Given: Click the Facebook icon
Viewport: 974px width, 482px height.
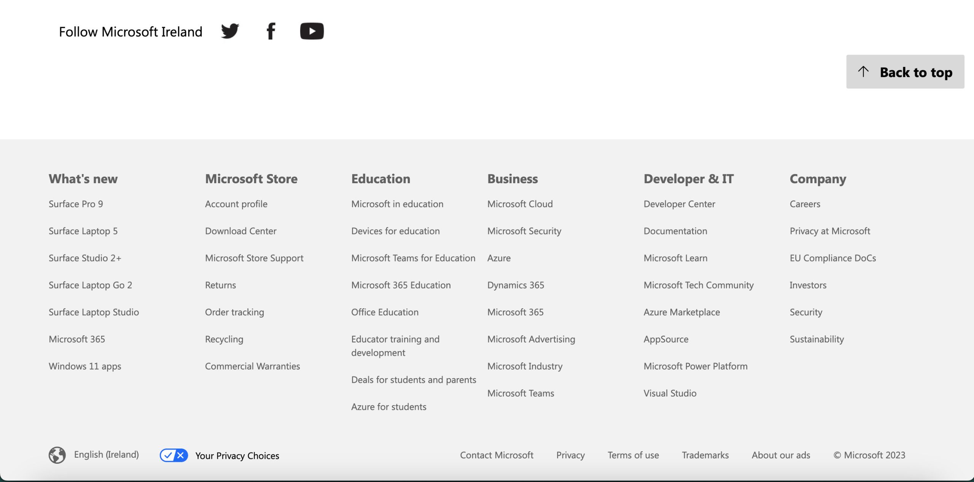Looking at the screenshot, I should pyautogui.click(x=271, y=31).
